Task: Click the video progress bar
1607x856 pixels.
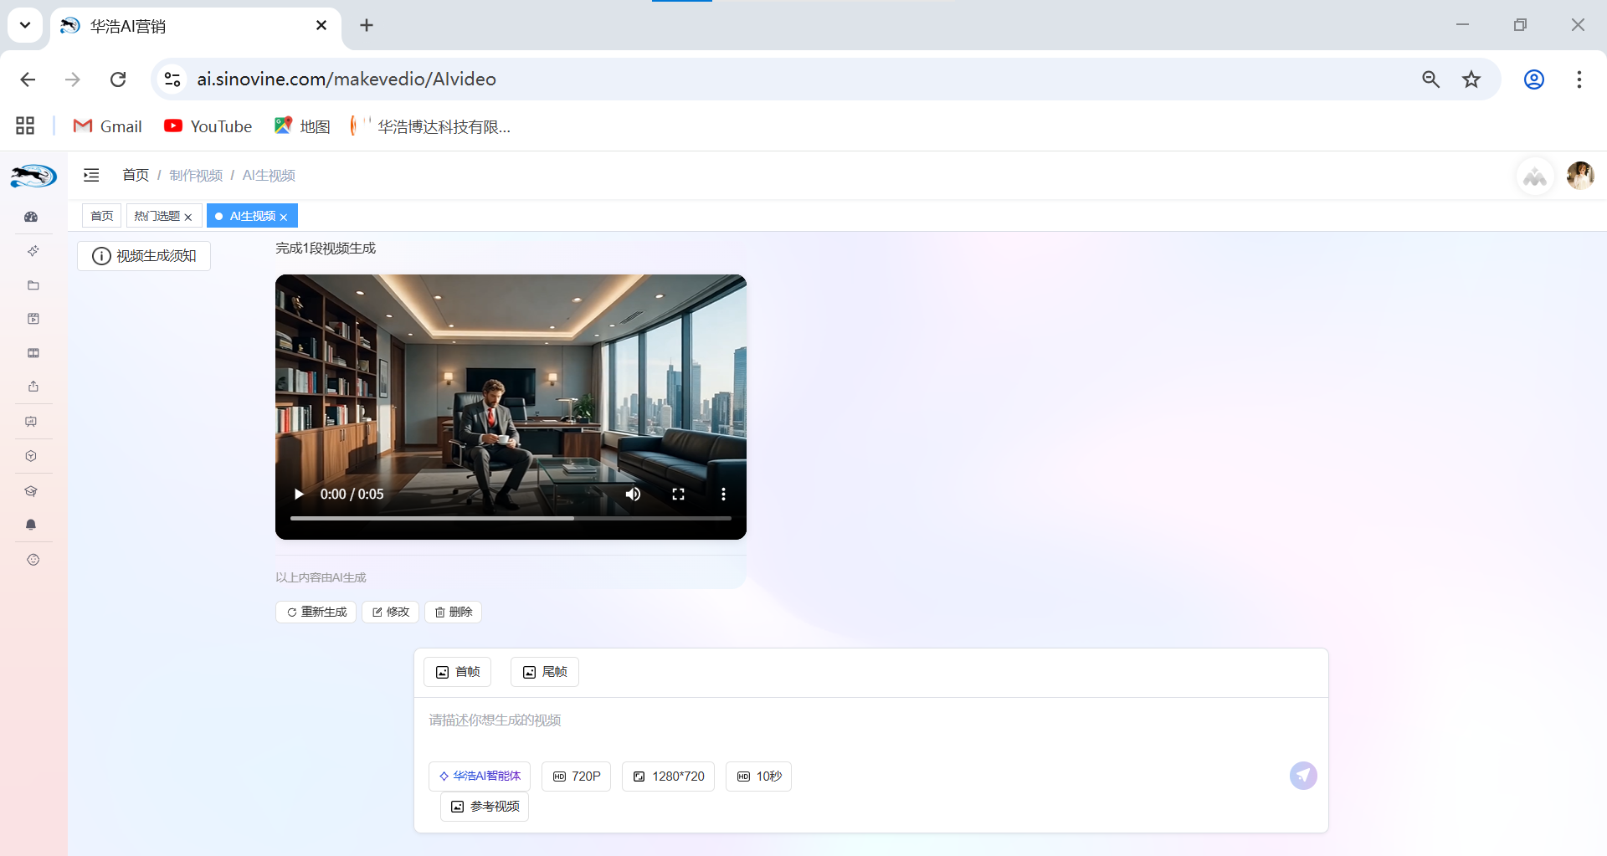Action: 511,518
